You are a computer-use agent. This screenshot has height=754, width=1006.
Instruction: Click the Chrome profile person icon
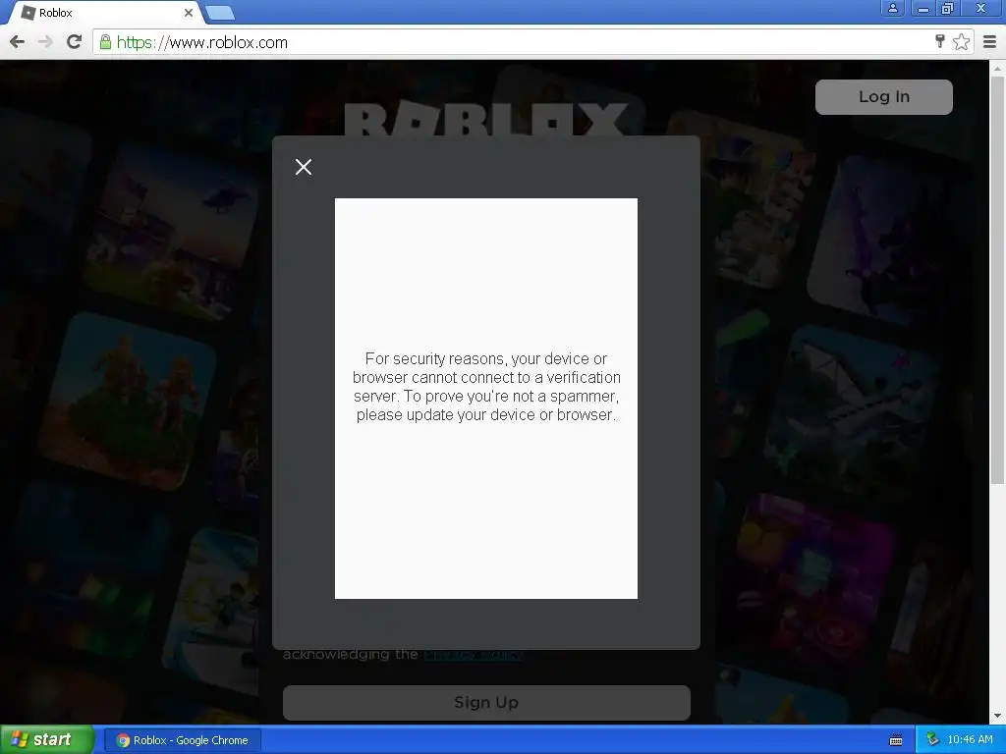point(892,8)
